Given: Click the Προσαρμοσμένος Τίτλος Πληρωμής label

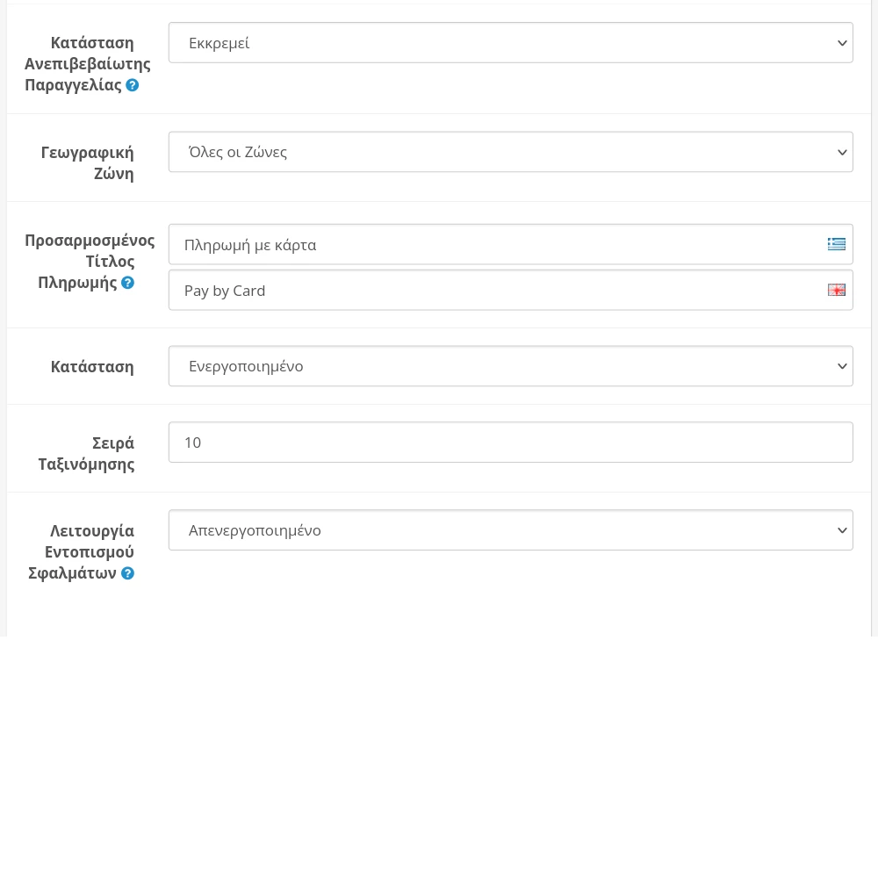Looking at the screenshot, I should click(89, 261).
